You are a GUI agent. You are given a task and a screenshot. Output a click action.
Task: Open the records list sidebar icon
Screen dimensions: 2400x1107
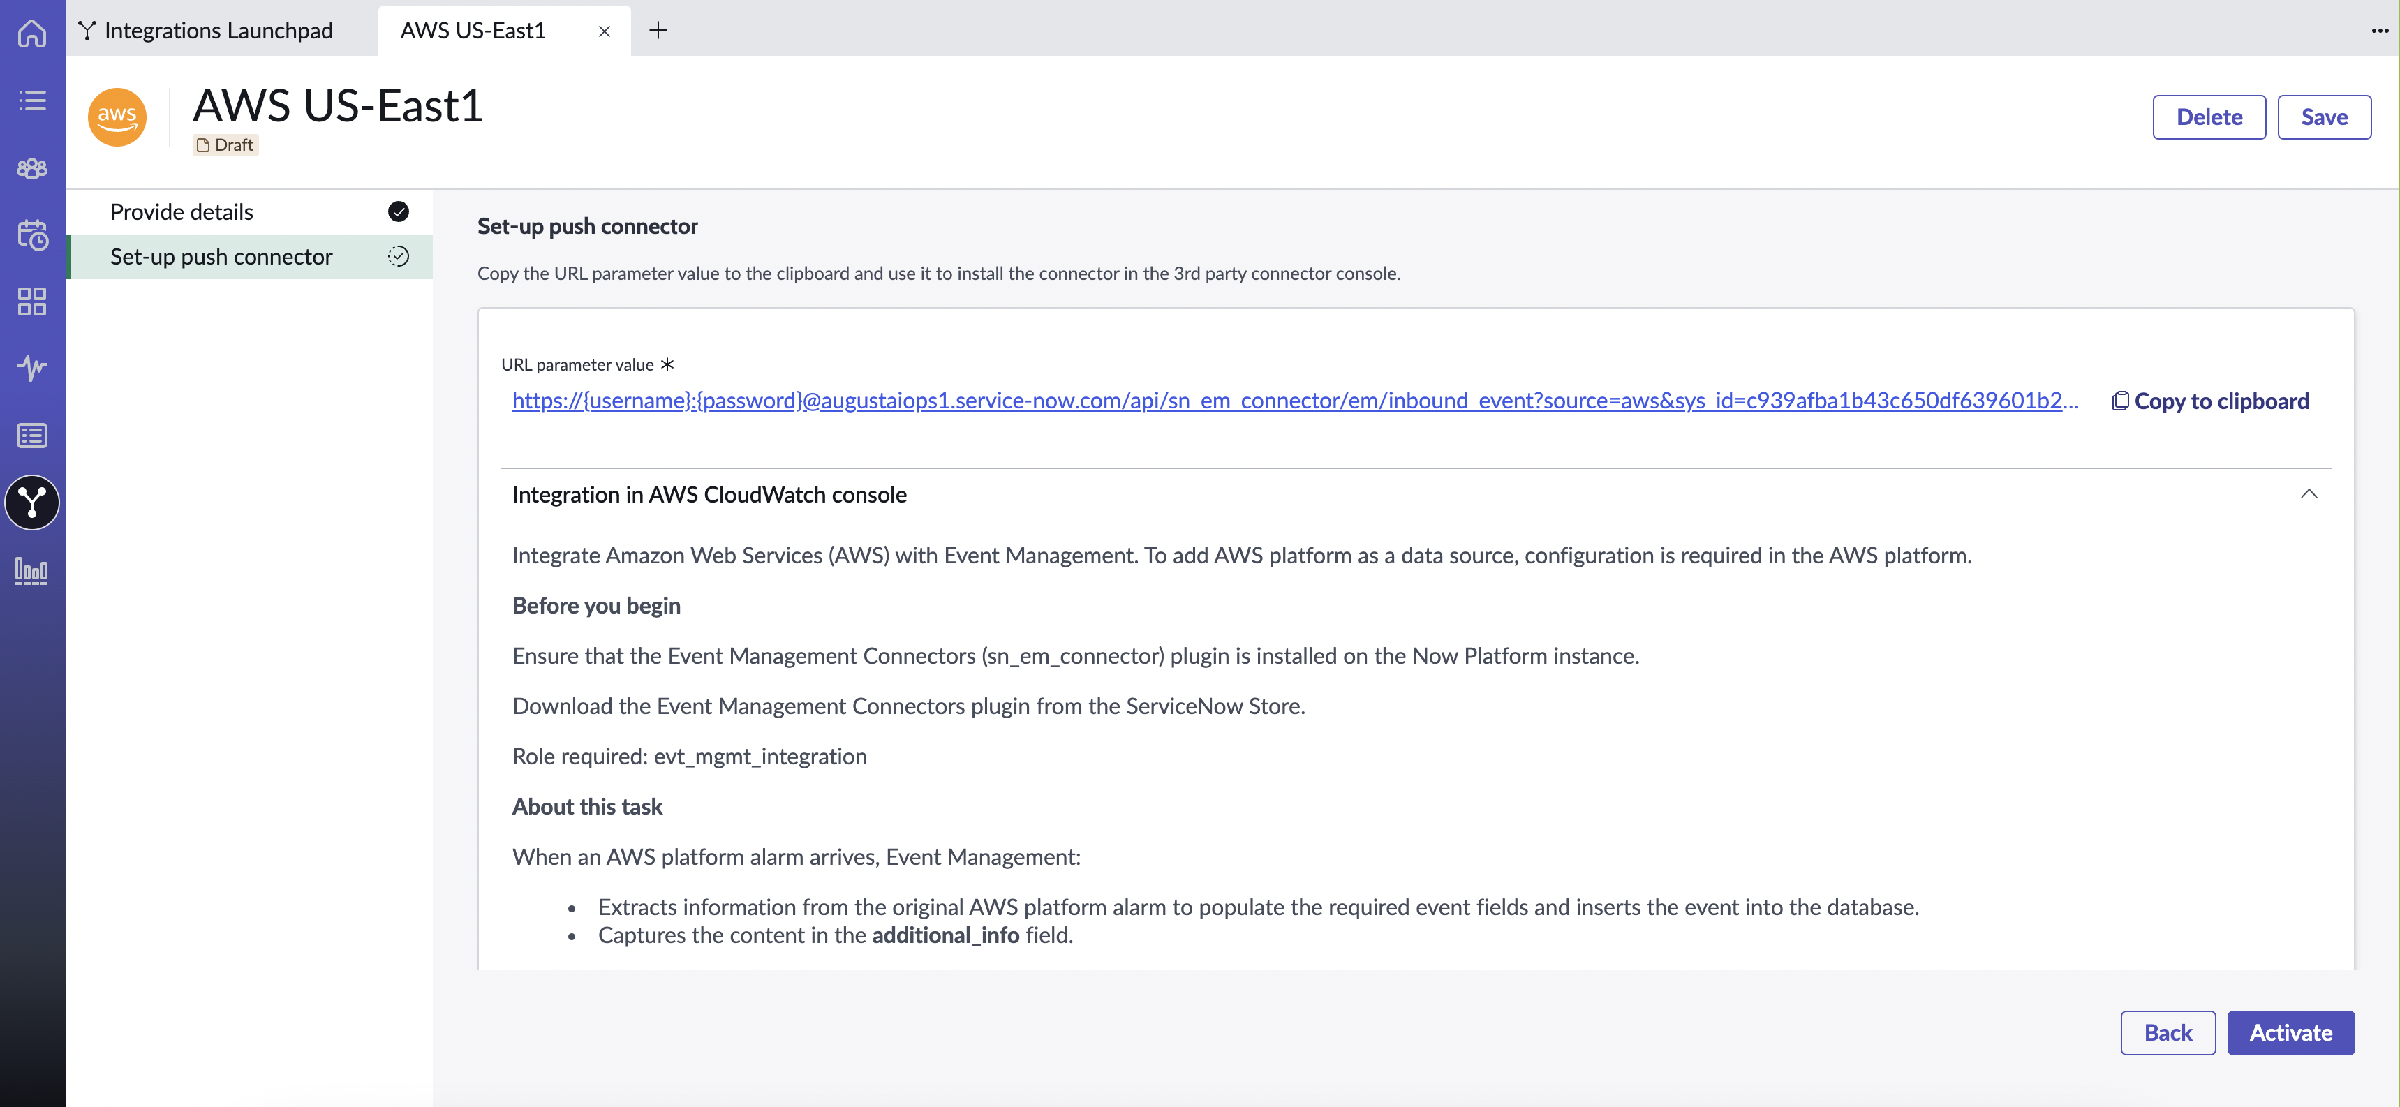click(x=31, y=435)
